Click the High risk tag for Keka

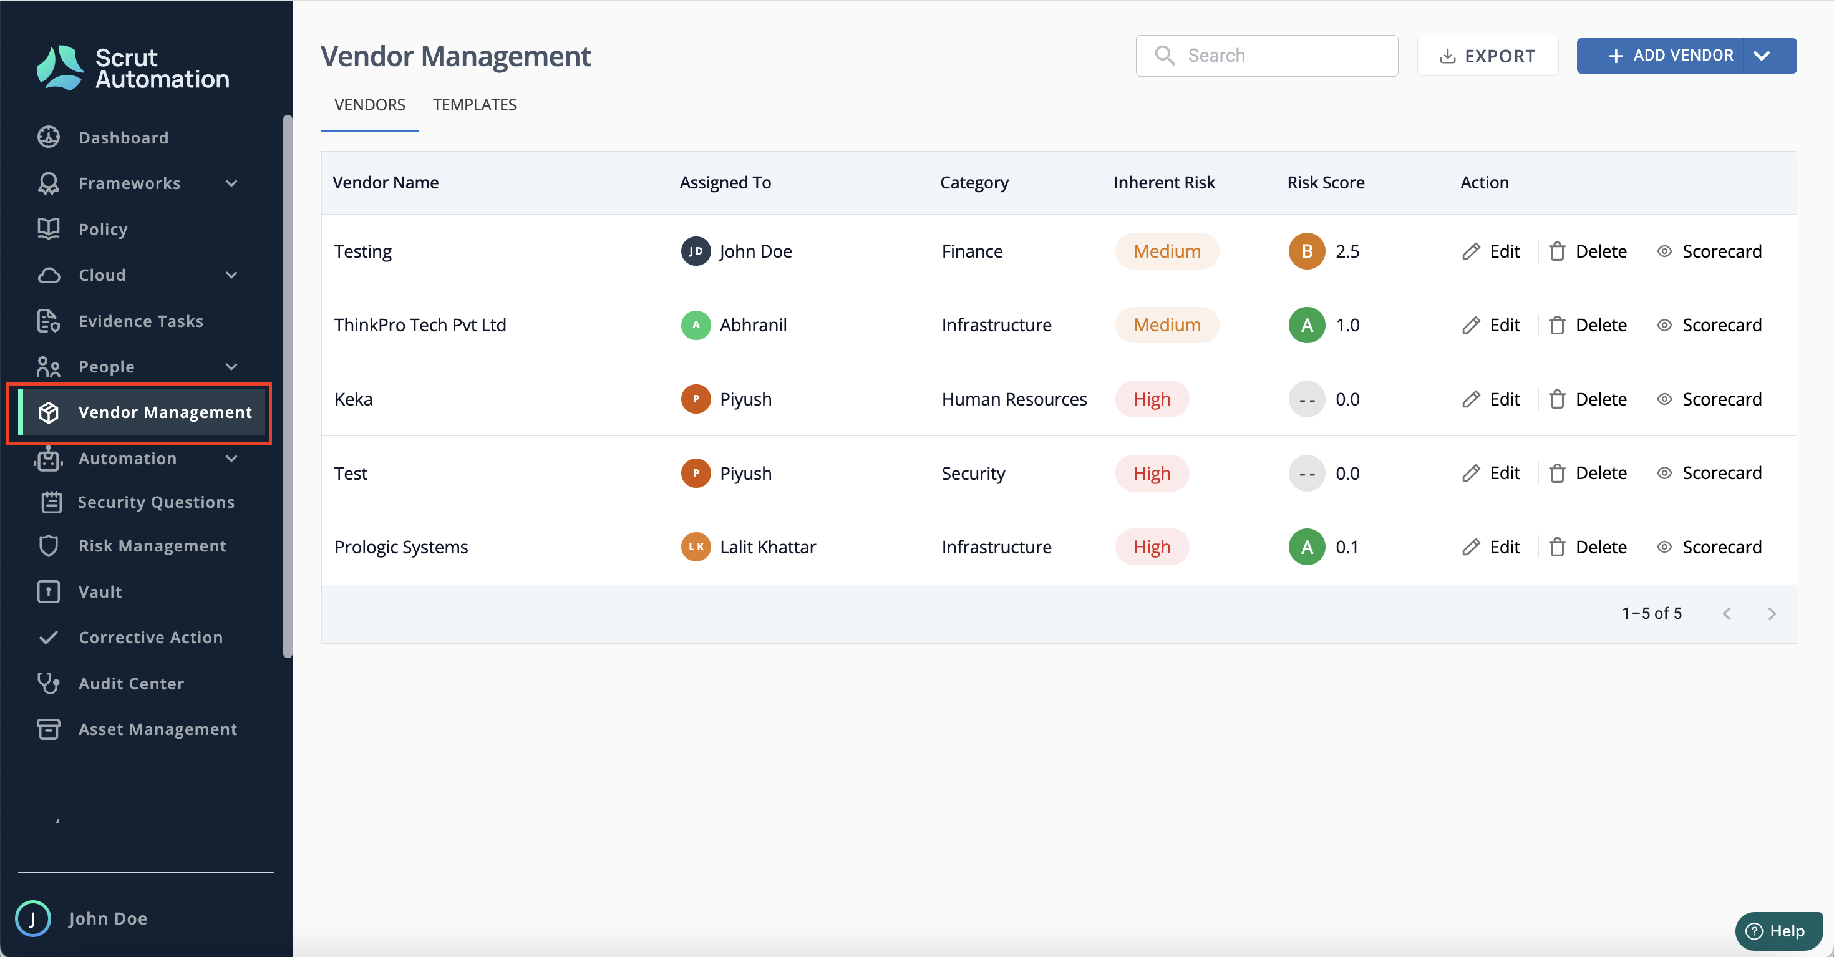pyautogui.click(x=1152, y=399)
